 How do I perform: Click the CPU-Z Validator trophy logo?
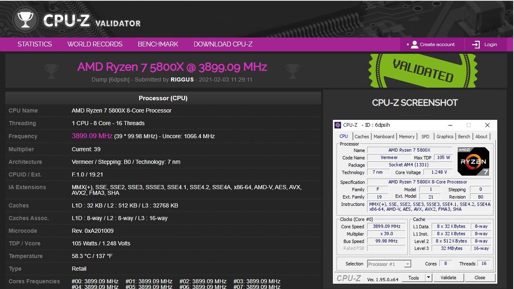click(x=25, y=19)
